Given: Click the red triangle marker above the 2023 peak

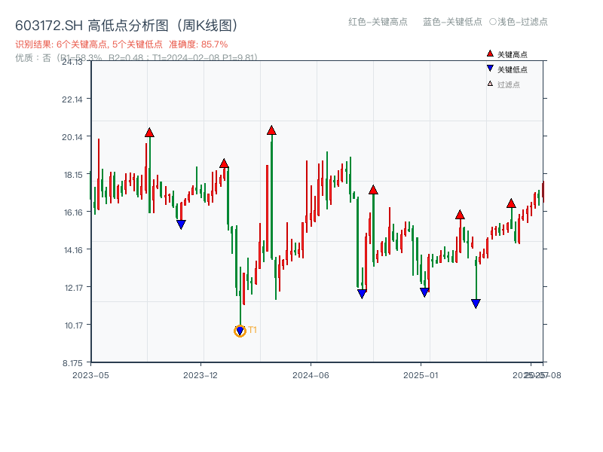Looking at the screenshot, I should click(x=148, y=132).
